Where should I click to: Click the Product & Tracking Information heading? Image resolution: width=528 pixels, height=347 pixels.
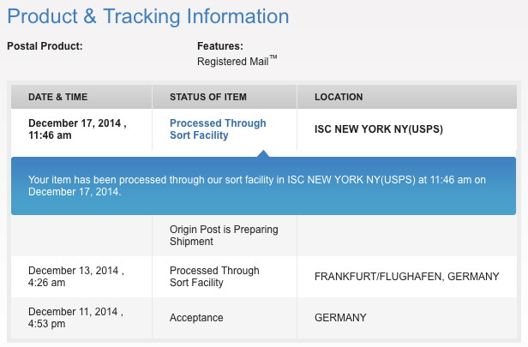point(148,16)
